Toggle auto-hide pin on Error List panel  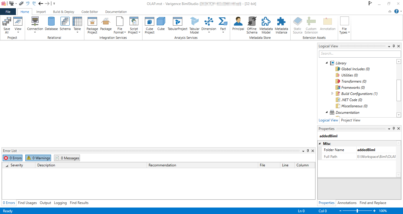[308, 151]
